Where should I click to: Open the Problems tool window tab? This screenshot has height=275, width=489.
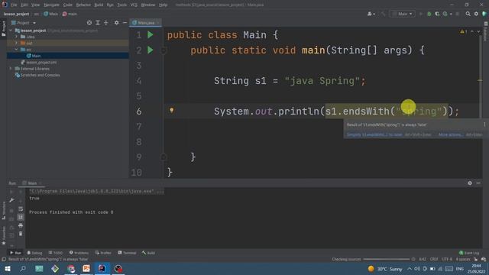[x=79, y=253]
